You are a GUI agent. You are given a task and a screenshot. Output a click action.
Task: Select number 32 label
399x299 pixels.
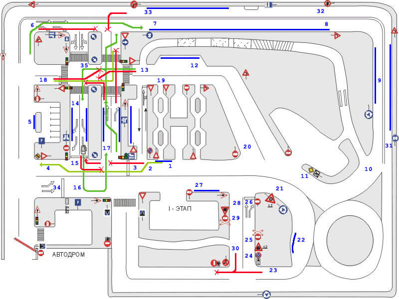coord(321,11)
